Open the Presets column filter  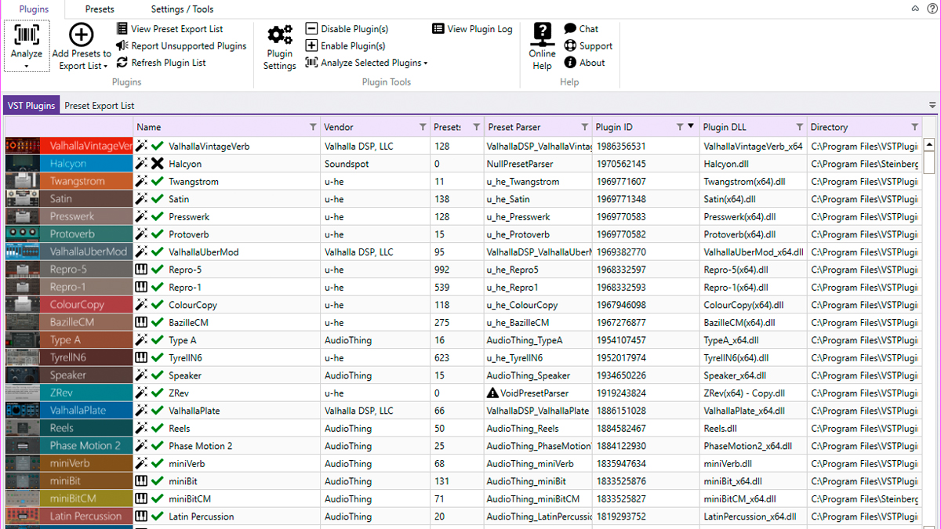tap(476, 127)
